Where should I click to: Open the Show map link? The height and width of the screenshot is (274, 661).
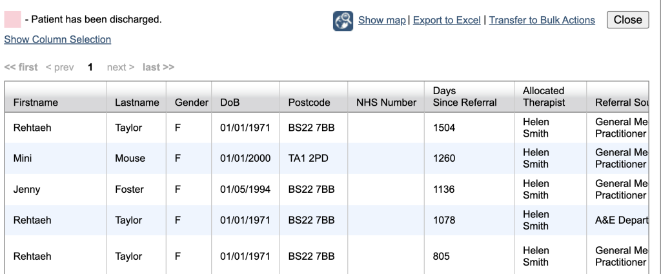click(381, 20)
